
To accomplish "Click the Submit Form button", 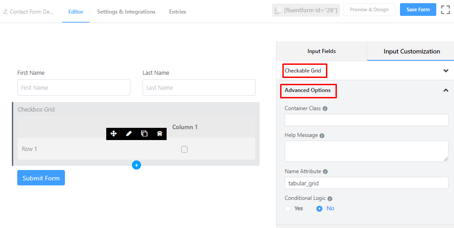I will (41, 178).
